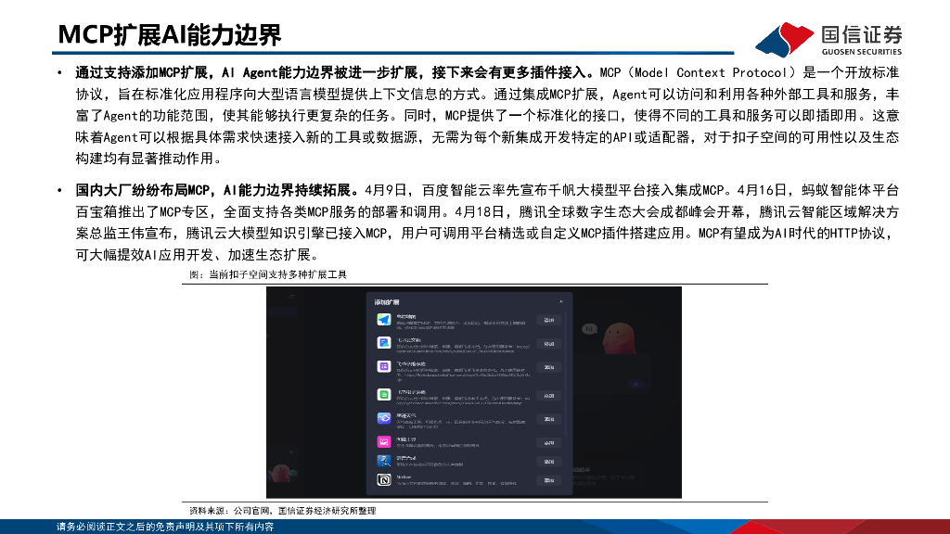The width and height of the screenshot is (950, 534).
Task: Click the small mascot thumbnail at bottom-left
Action: pyautogui.click(x=281, y=472)
